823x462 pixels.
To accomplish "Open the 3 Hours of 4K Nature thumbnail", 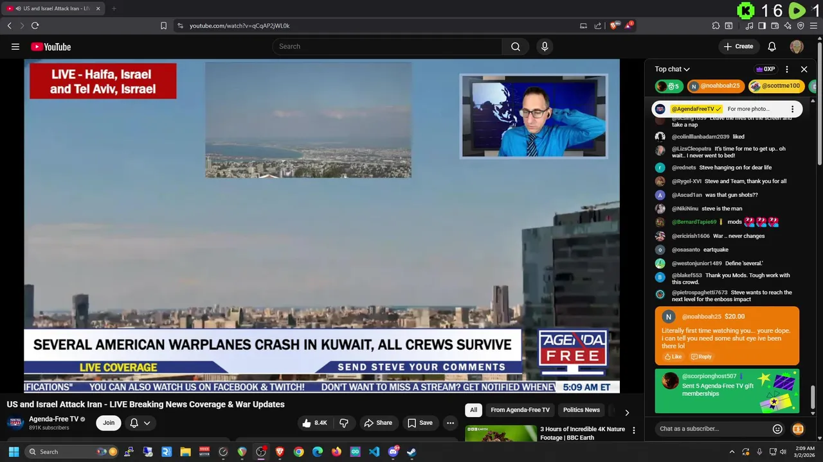I will coord(501,433).
